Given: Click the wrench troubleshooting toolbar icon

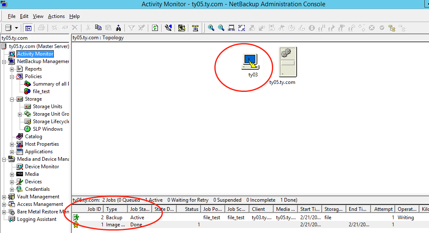Looking at the screenshot, I should click(168, 28).
